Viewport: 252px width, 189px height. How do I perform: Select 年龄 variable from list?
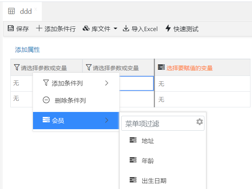[148, 161]
